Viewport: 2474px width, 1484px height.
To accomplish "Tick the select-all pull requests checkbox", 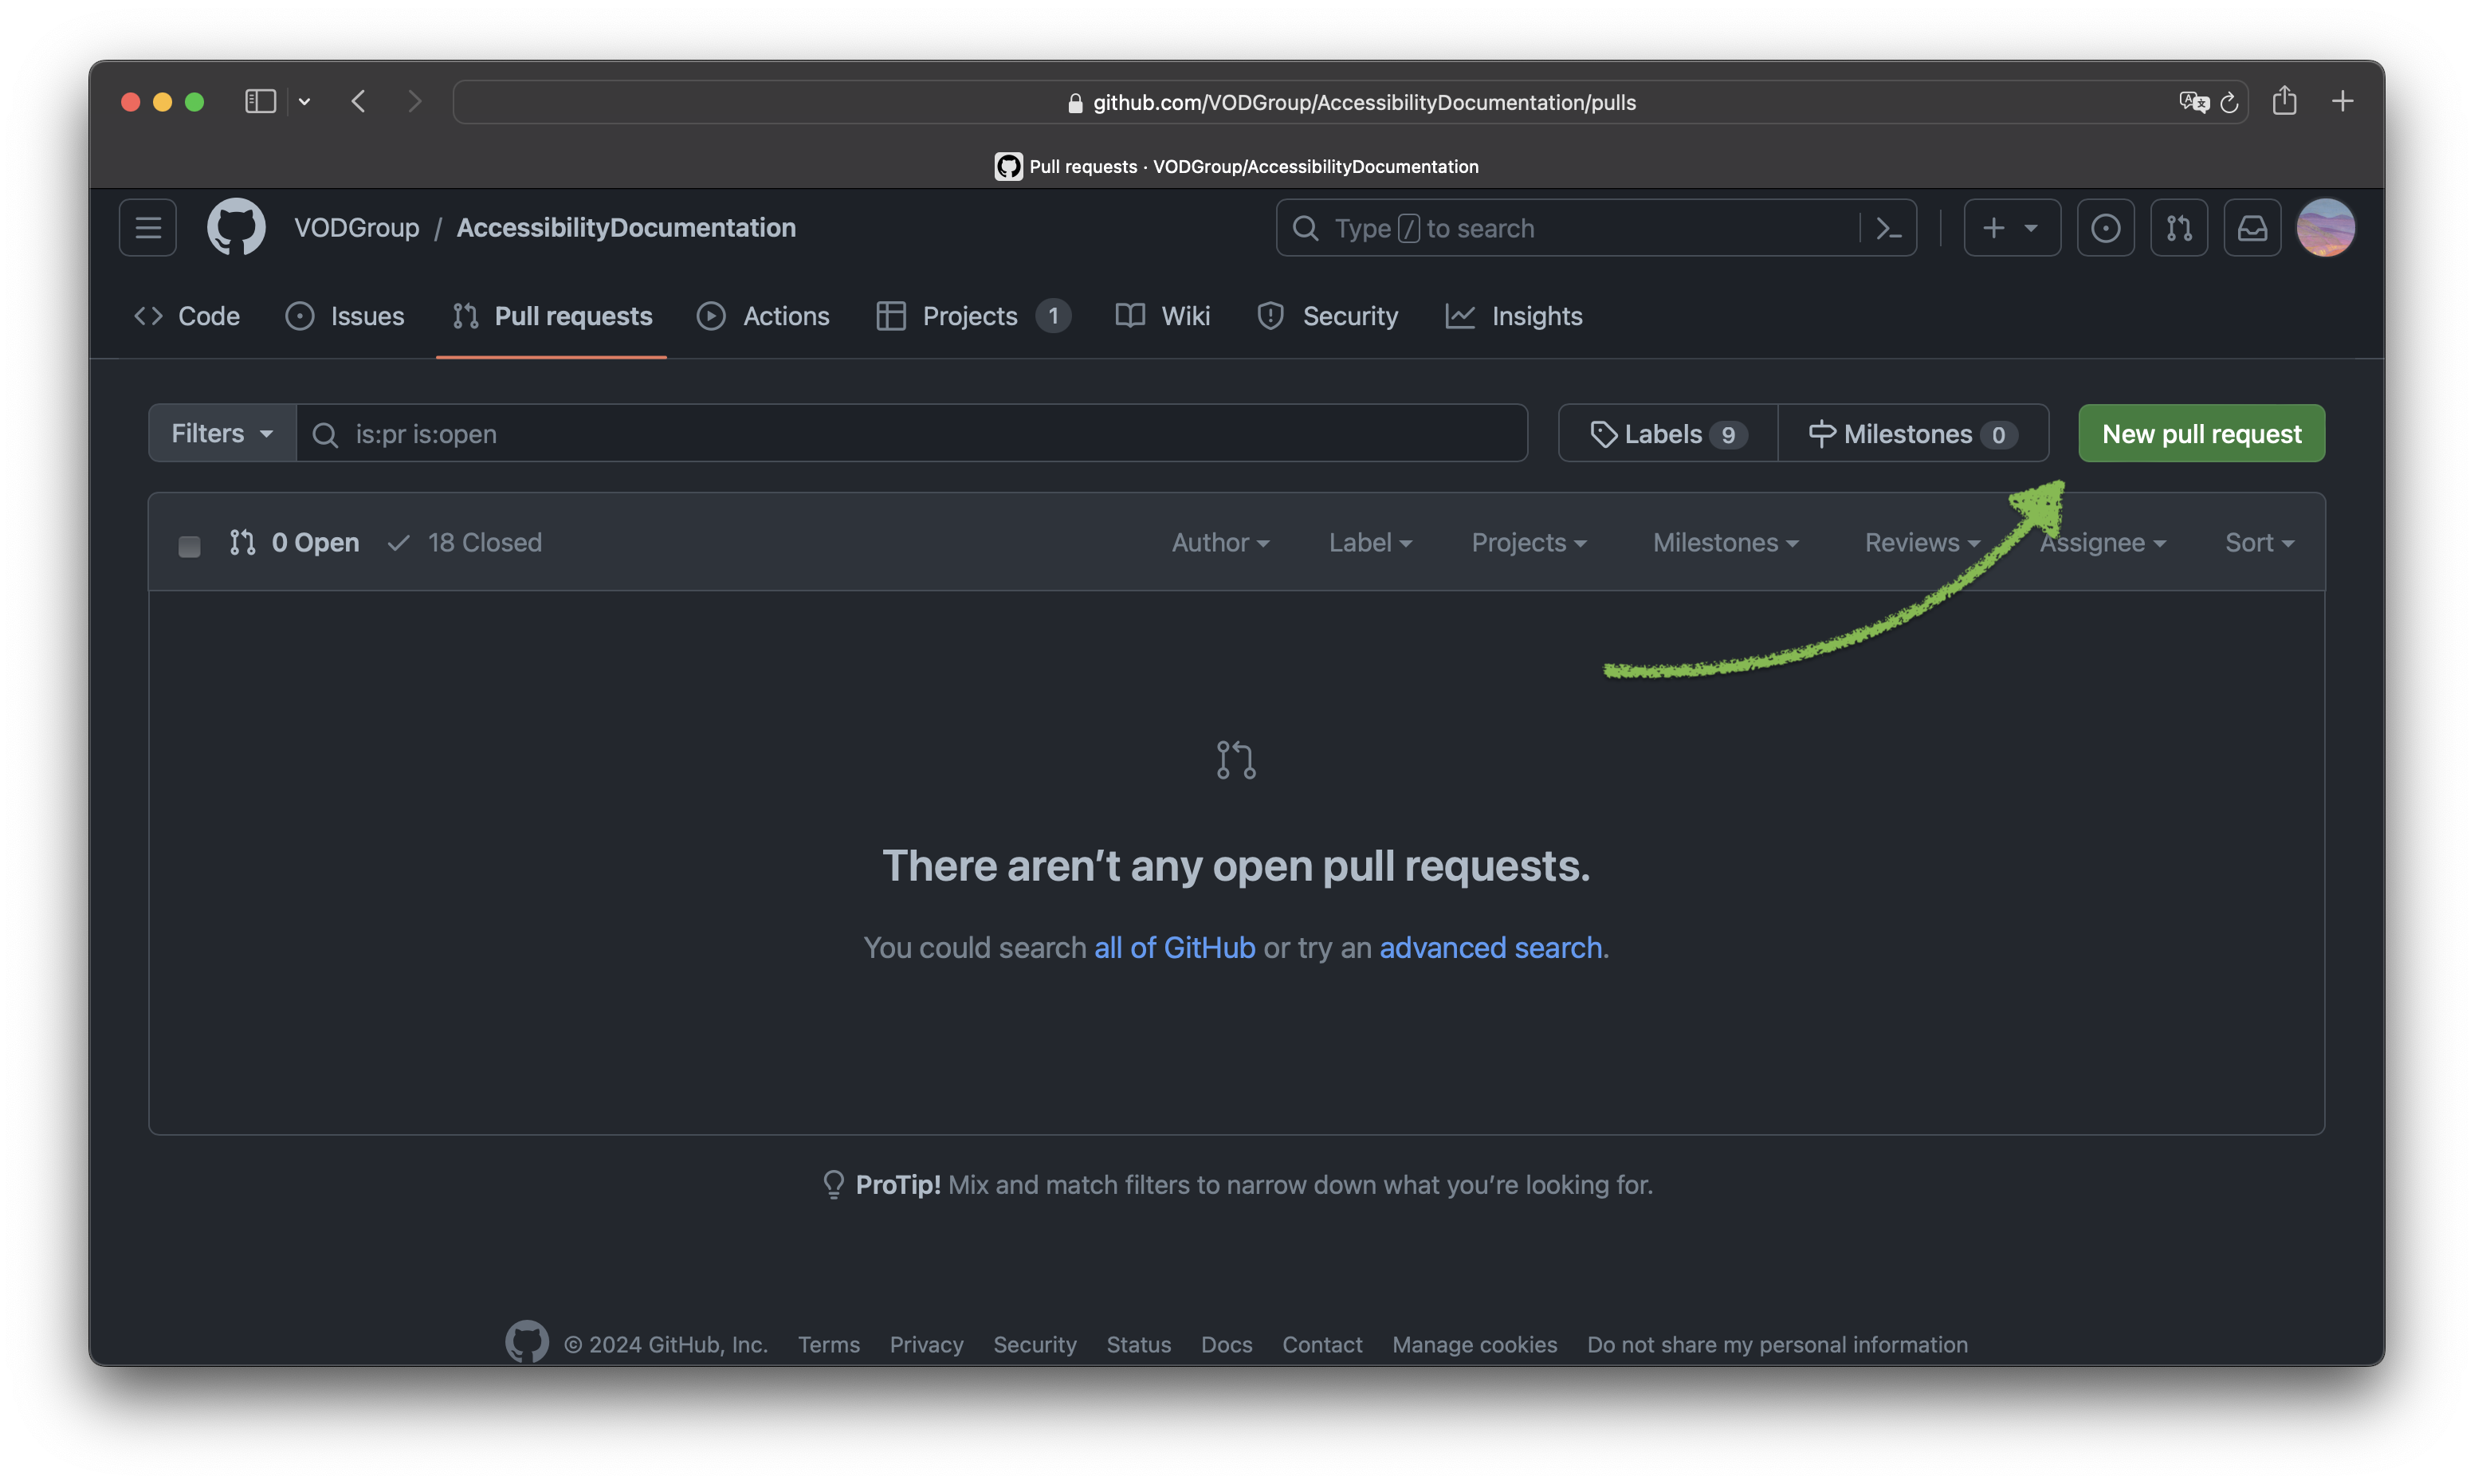I will pos(189,545).
